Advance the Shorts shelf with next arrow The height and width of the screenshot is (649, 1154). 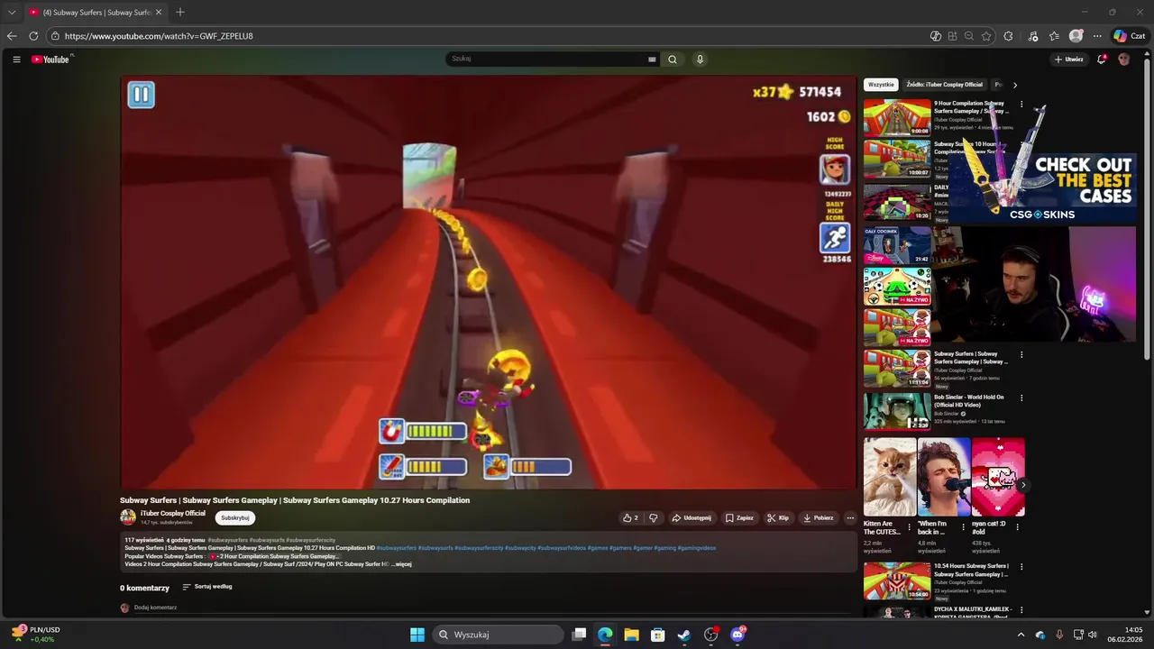click(x=1022, y=485)
